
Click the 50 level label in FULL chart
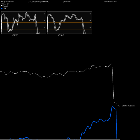[x=90, y=20]
